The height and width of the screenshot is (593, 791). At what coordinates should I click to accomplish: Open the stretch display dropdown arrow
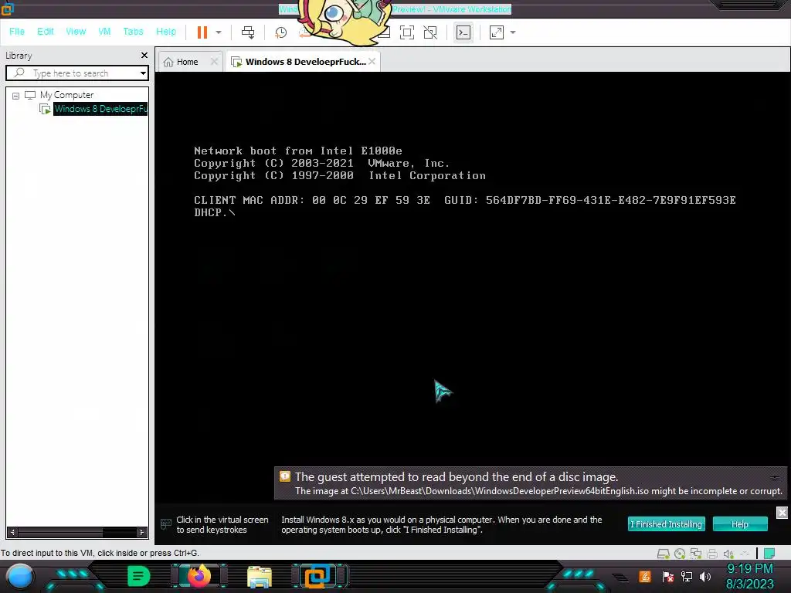(513, 32)
